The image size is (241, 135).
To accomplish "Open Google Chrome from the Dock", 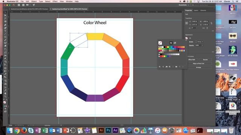I will coord(17,130).
